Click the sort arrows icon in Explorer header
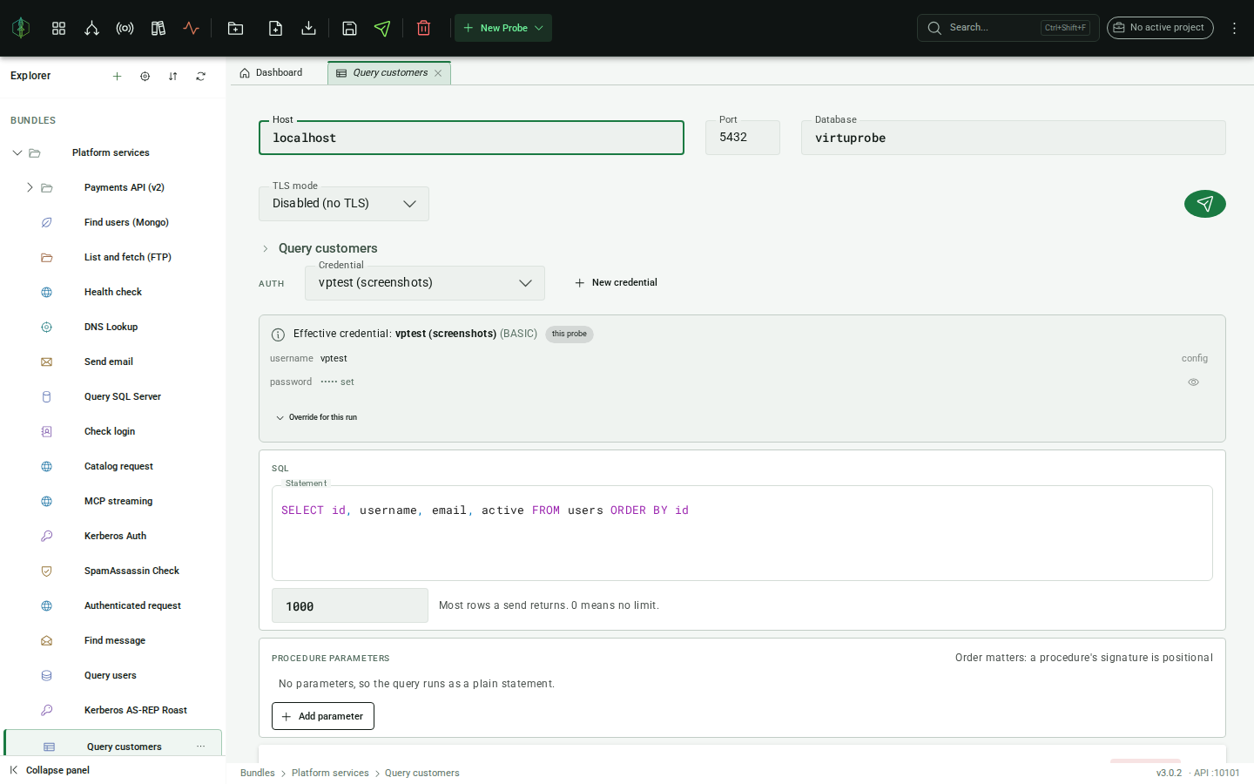Screen dimensions: 1254x784 pos(172,76)
